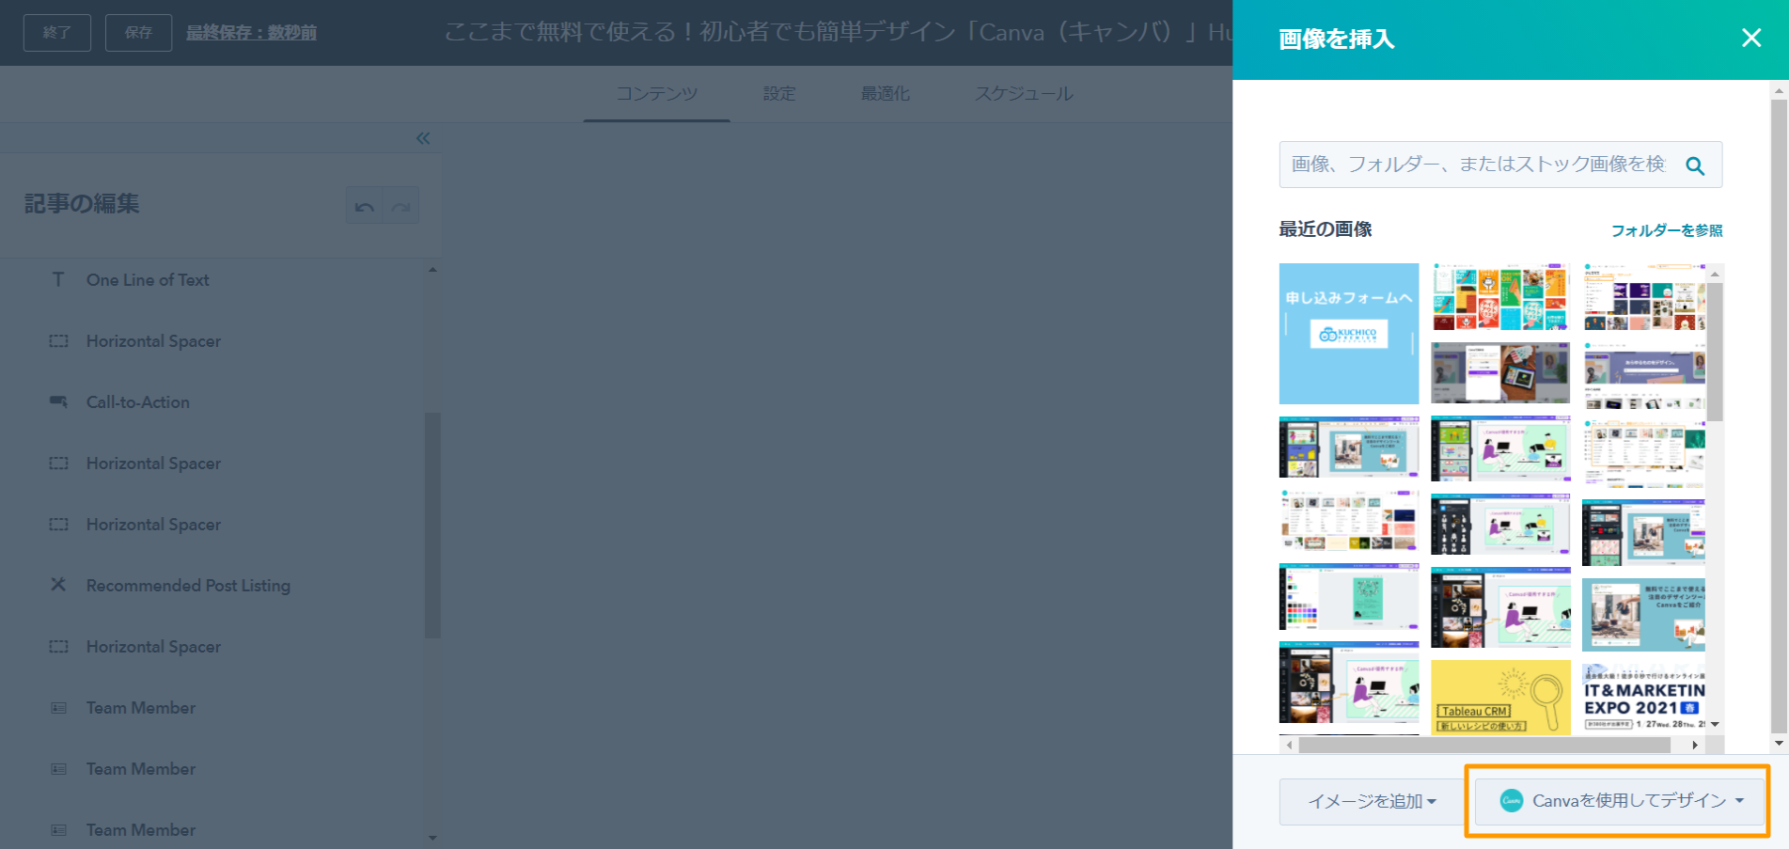The width and height of the screenshot is (1789, 849).
Task: Click the Recommended Post Listing icon
Action: (x=58, y=585)
